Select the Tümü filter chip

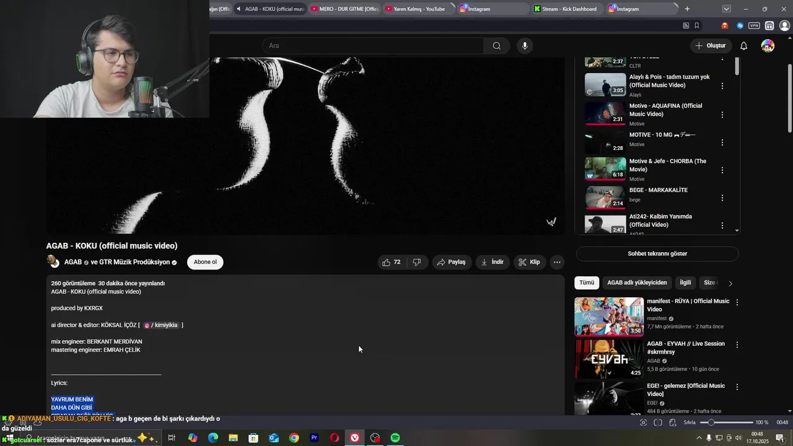587,282
